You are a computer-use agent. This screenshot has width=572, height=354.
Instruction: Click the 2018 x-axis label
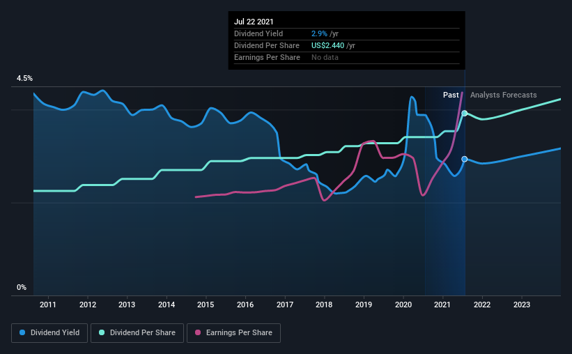tap(324, 305)
